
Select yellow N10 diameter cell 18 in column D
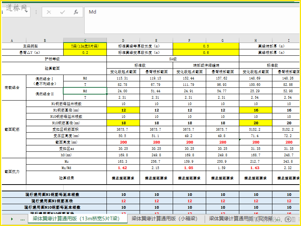click(x=123, y=123)
